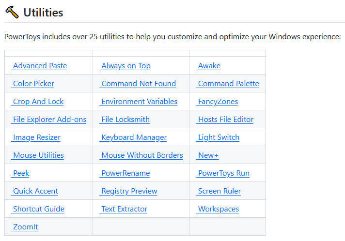Viewport: 345px width, 241px height.
Task: Click the File Locksmith link
Action: 125,120
